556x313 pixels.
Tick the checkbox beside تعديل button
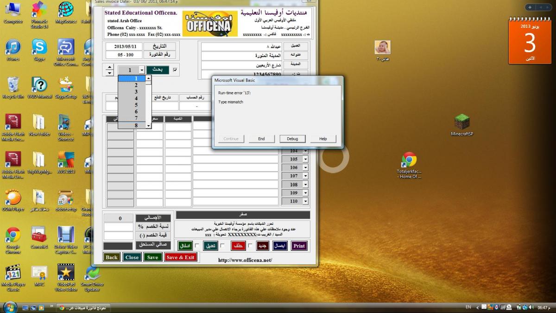[x=222, y=246]
